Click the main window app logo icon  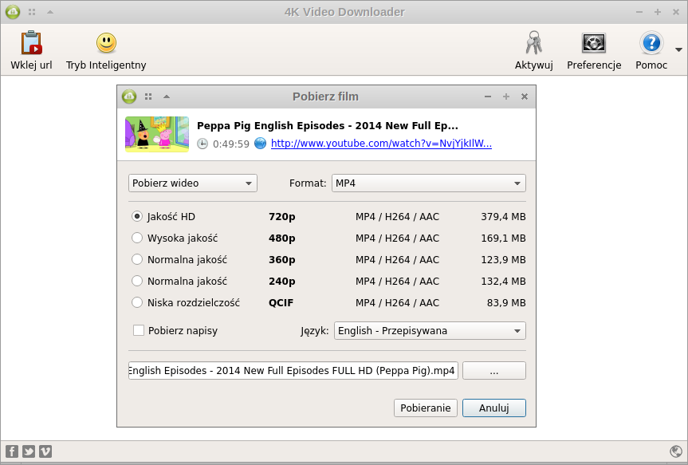pyautogui.click(x=13, y=12)
